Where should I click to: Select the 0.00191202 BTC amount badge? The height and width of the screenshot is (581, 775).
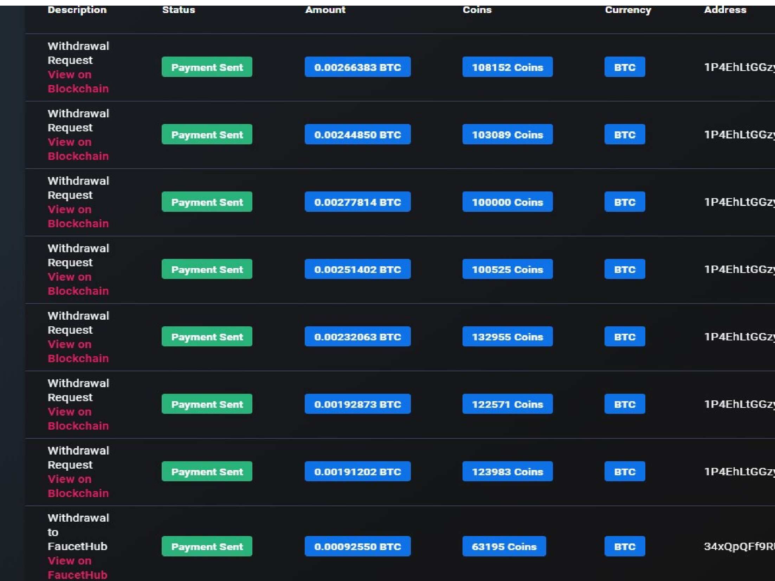[x=357, y=471]
